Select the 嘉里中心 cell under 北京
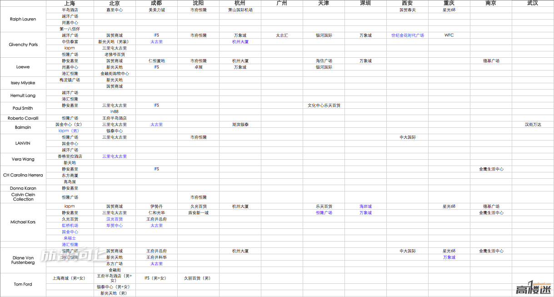The height and width of the screenshot is (297, 554). pos(114,10)
